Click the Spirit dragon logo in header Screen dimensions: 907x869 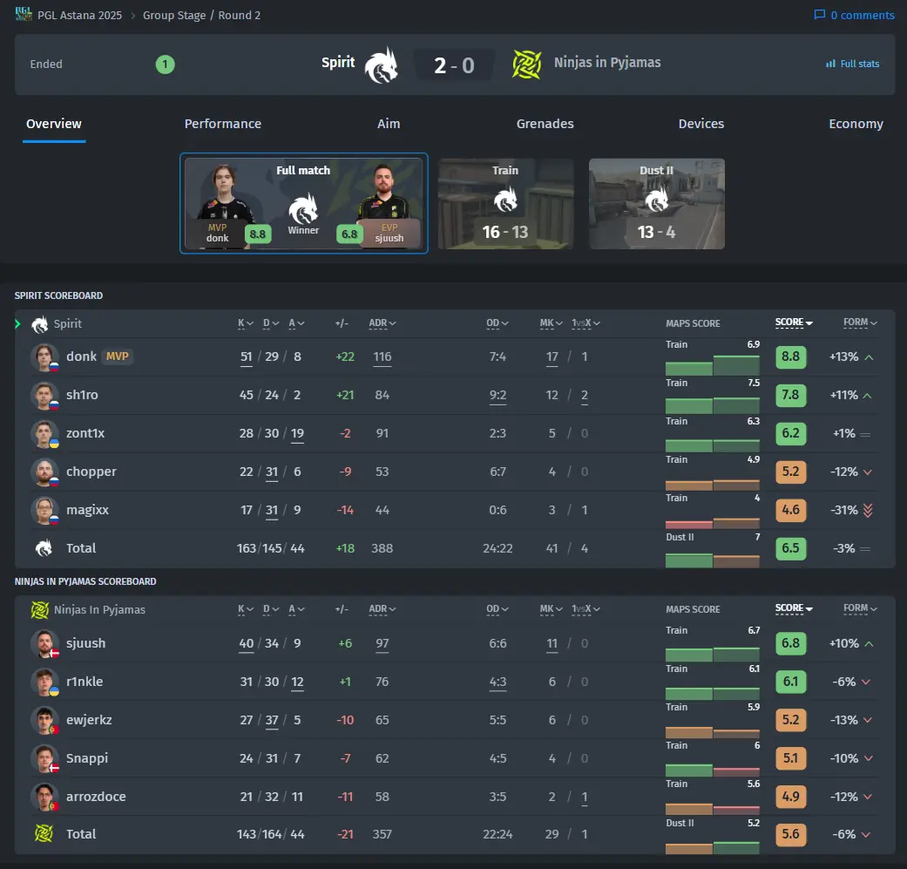pos(382,64)
